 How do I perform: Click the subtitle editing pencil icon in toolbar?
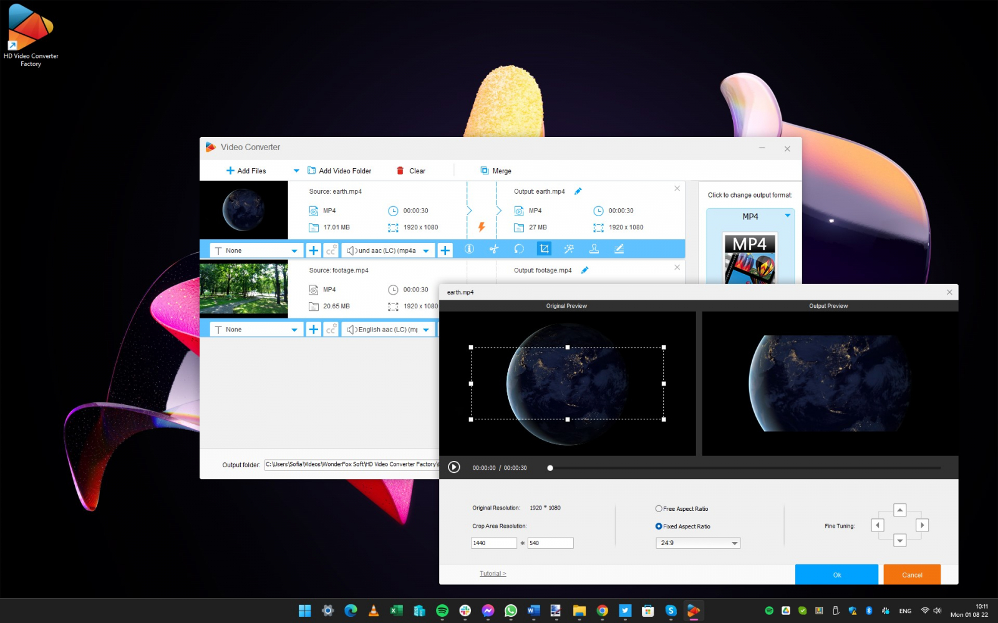pyautogui.click(x=619, y=249)
